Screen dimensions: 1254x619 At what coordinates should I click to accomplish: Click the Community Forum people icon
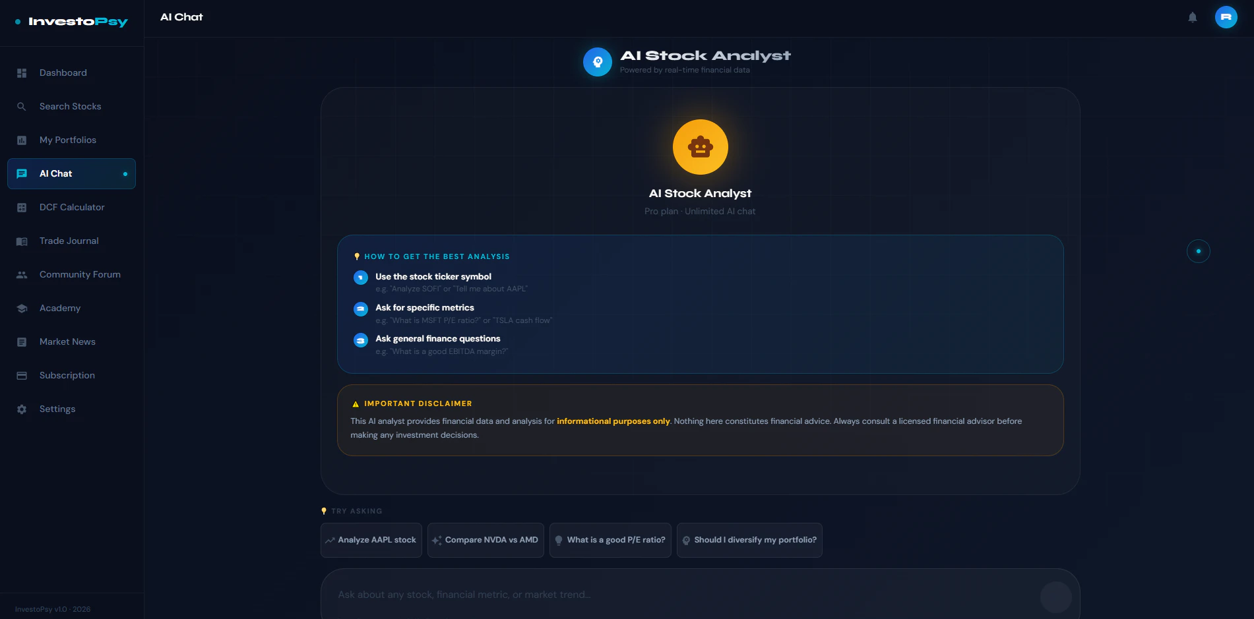22,275
